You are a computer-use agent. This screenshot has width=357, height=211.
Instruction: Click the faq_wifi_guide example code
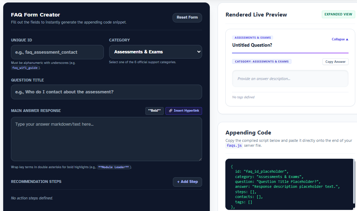[x=25, y=68]
